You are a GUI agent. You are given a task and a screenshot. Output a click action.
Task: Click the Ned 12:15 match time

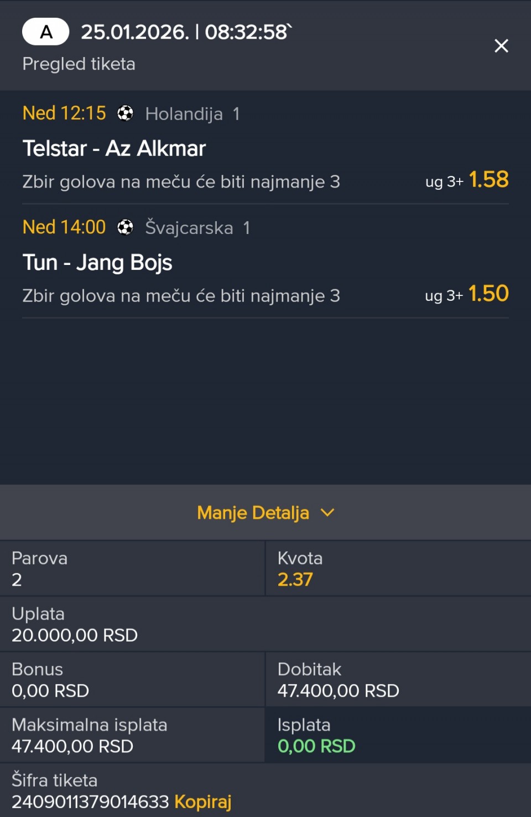64,113
